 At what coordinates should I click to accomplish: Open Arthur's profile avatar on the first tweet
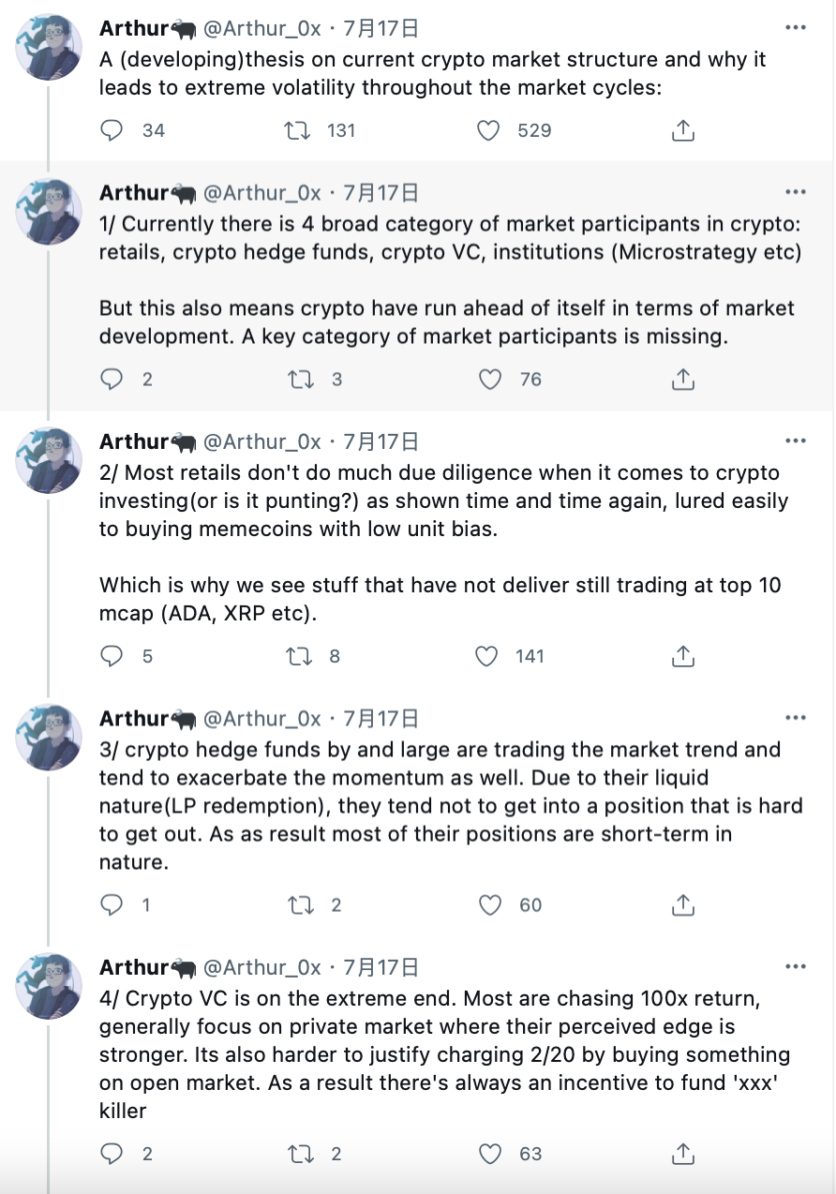click(x=48, y=46)
